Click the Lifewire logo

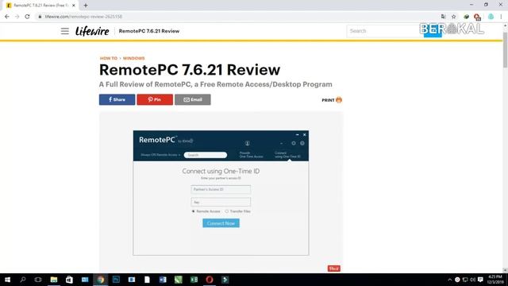pyautogui.click(x=92, y=31)
